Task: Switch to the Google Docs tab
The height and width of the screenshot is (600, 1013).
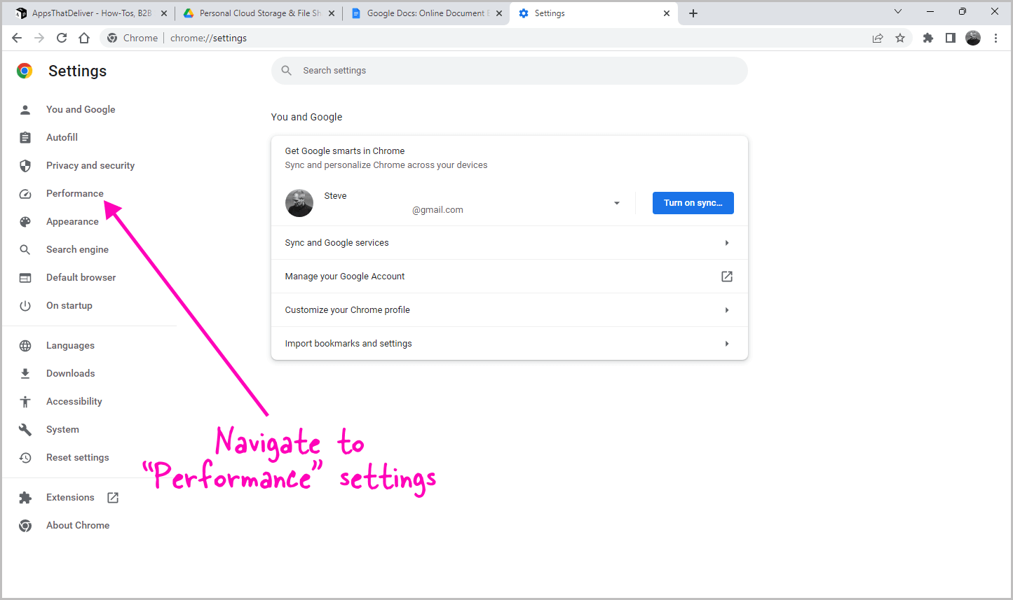Action: coord(421,13)
